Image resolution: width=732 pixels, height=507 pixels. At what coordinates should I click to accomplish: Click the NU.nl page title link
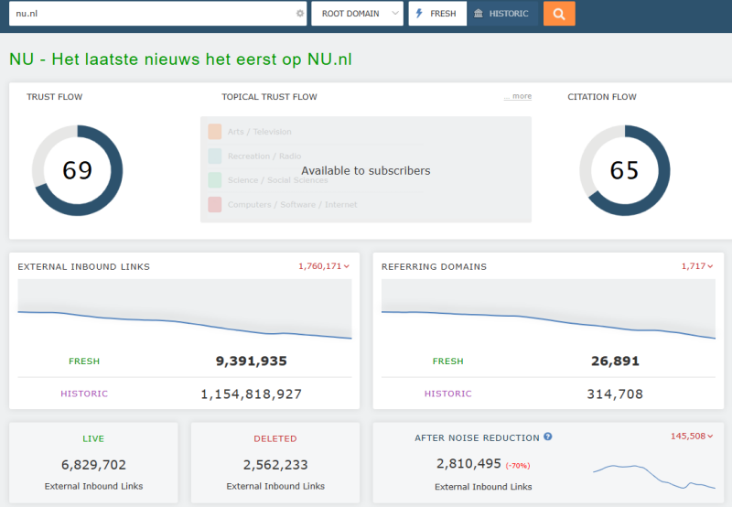180,59
